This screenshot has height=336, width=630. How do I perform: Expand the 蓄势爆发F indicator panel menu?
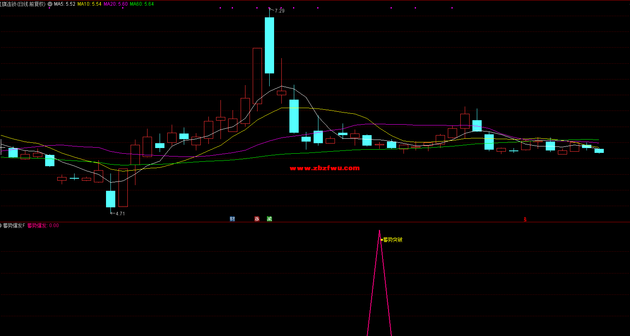tap(1, 226)
